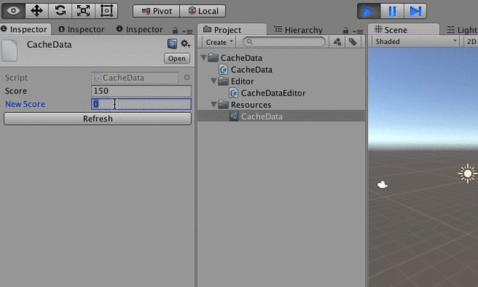Toggle the Project panel lock
This screenshot has width=478, height=287.
(345, 31)
